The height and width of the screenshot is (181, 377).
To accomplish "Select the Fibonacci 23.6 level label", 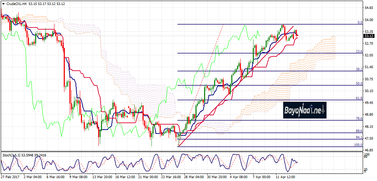I will [359, 51].
